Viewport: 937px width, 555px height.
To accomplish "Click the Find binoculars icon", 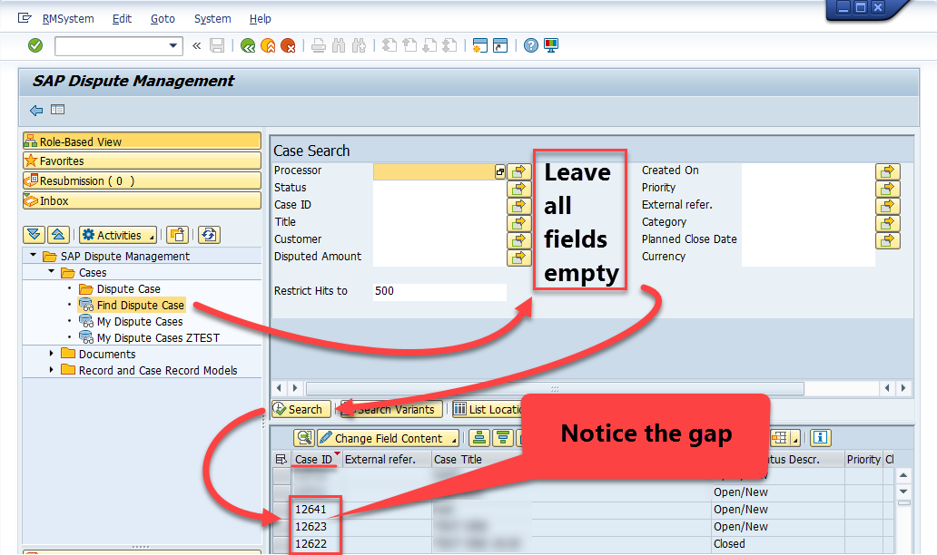I will pos(339,45).
